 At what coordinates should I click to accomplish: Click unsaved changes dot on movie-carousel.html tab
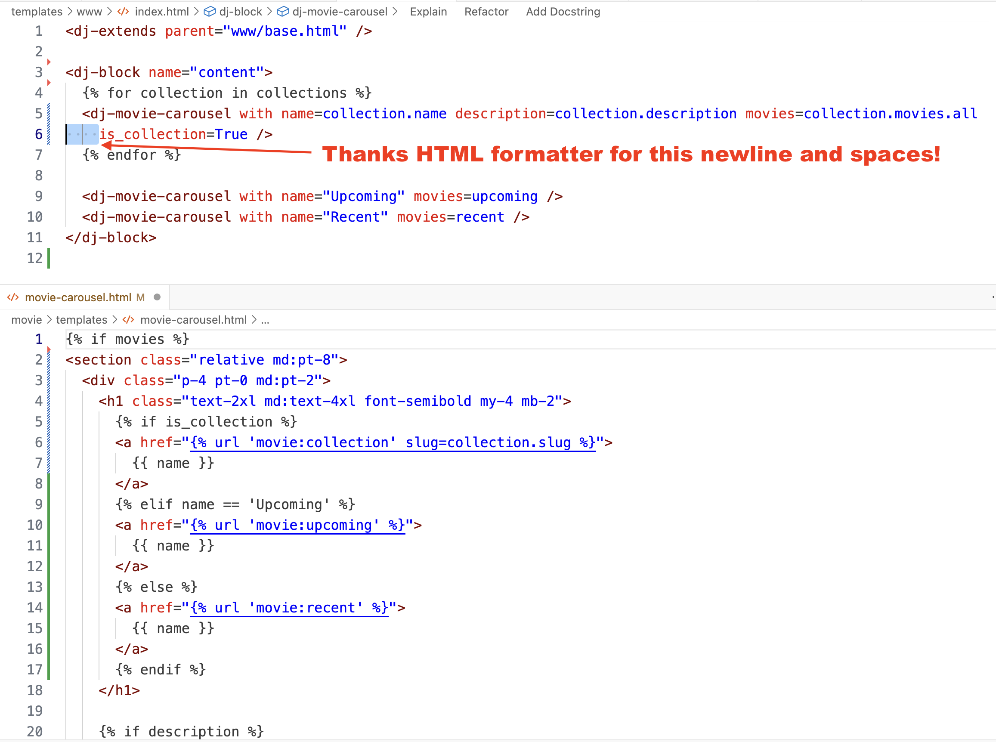pyautogui.click(x=157, y=297)
